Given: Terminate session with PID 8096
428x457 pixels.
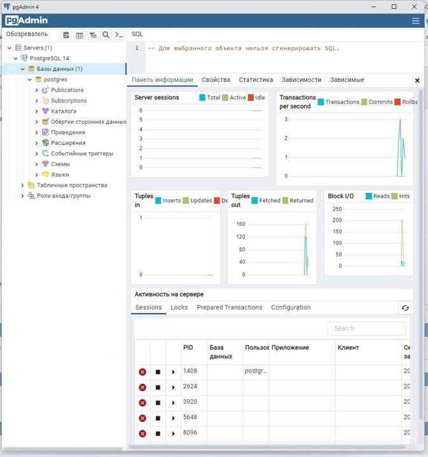Looking at the screenshot, I should click(142, 434).
